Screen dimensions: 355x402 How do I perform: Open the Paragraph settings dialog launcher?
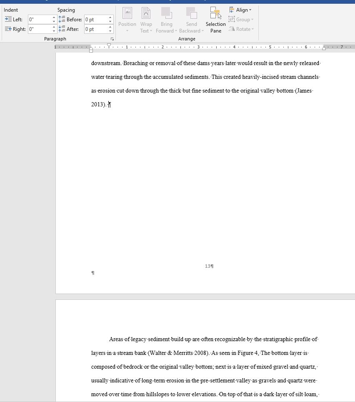(x=112, y=38)
